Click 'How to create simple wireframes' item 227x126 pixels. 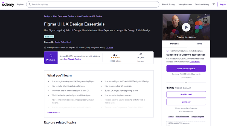tap(118, 95)
